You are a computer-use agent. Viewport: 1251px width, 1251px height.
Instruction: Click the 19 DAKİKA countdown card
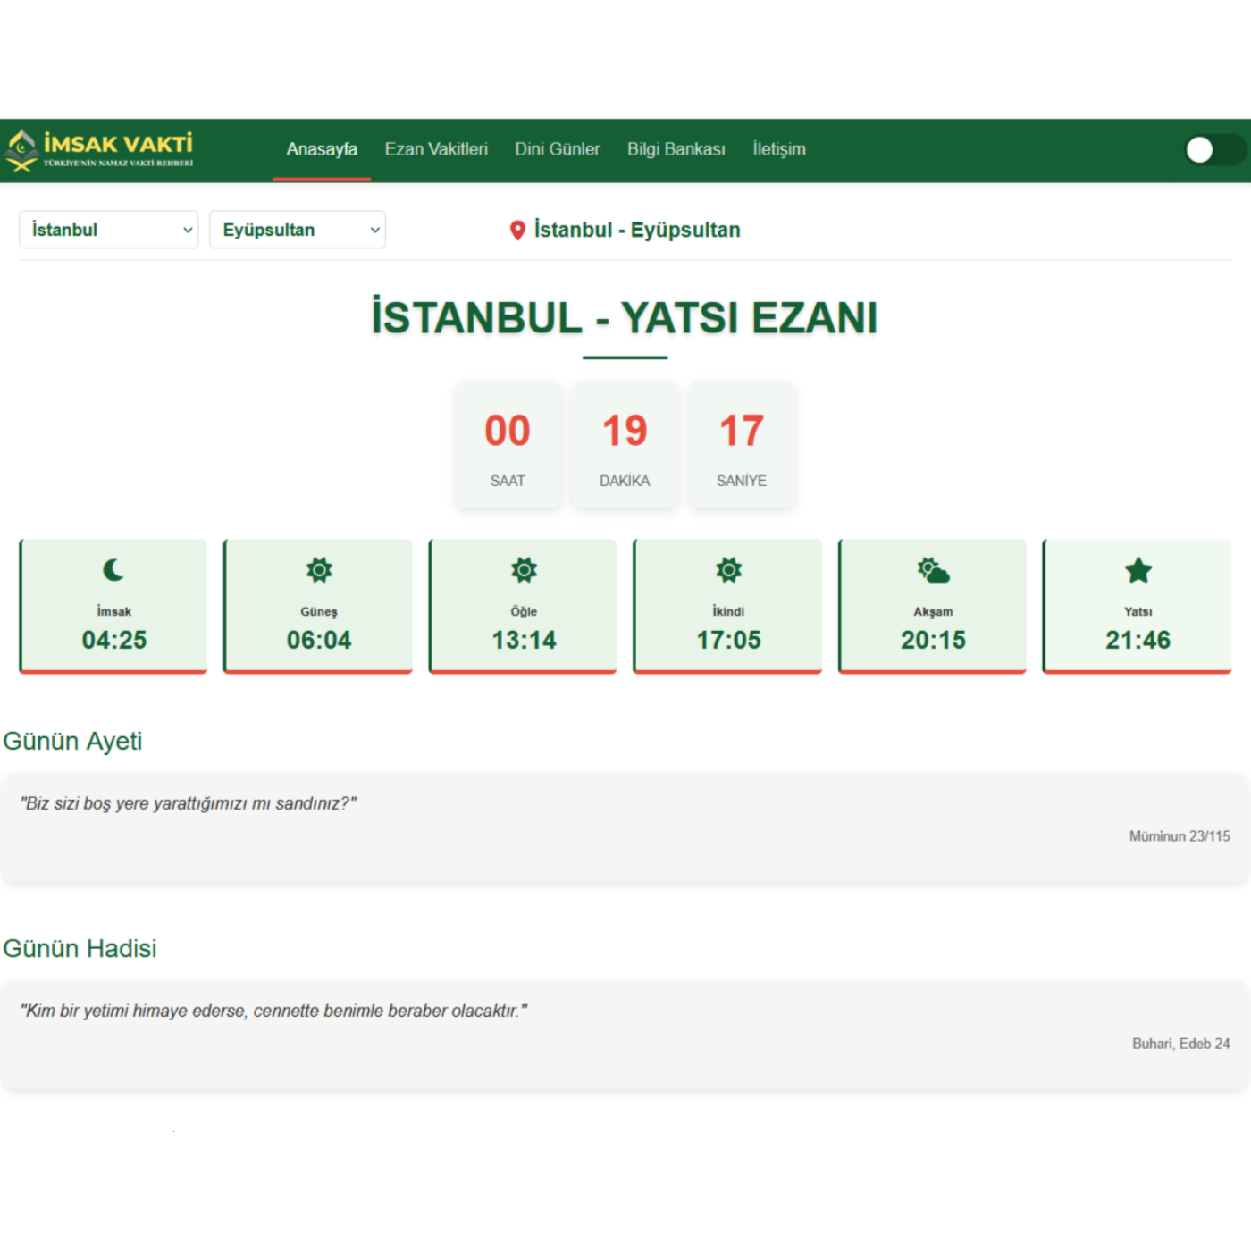pos(625,444)
